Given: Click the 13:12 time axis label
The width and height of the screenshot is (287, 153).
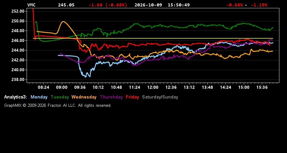Looking at the screenshot, I should (x=189, y=87).
